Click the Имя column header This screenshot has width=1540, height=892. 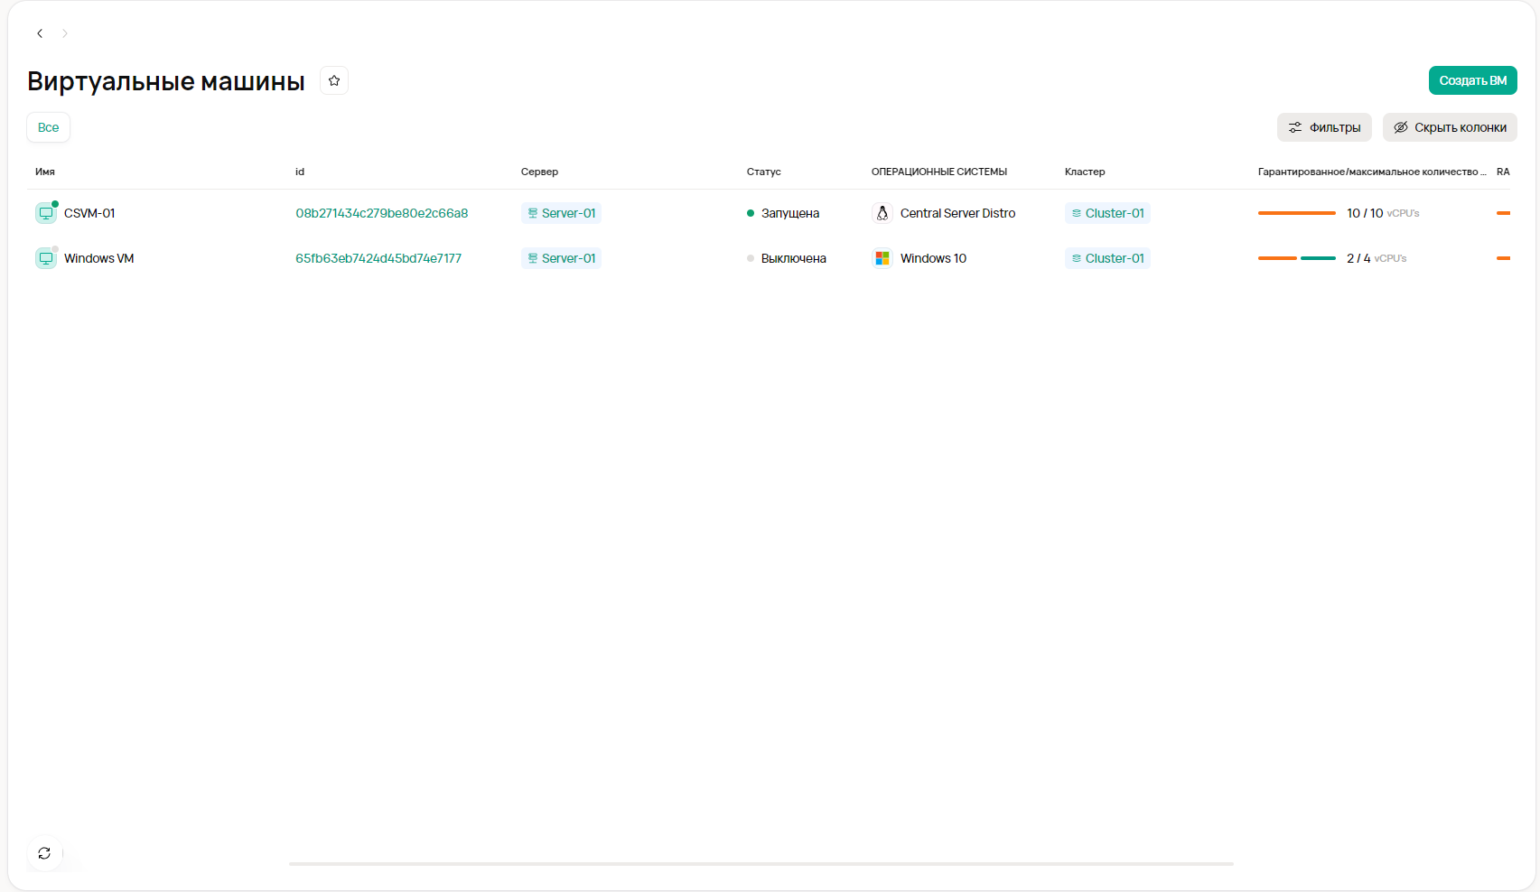(45, 172)
